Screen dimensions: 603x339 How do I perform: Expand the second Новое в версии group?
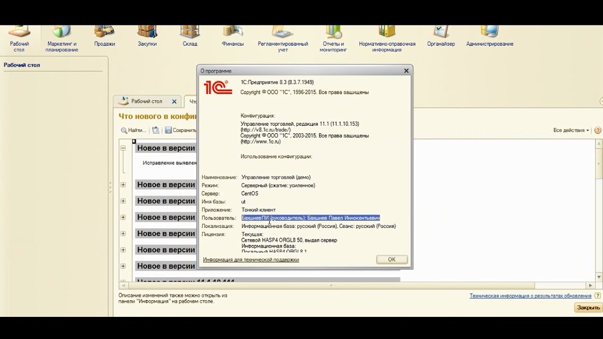click(123, 185)
